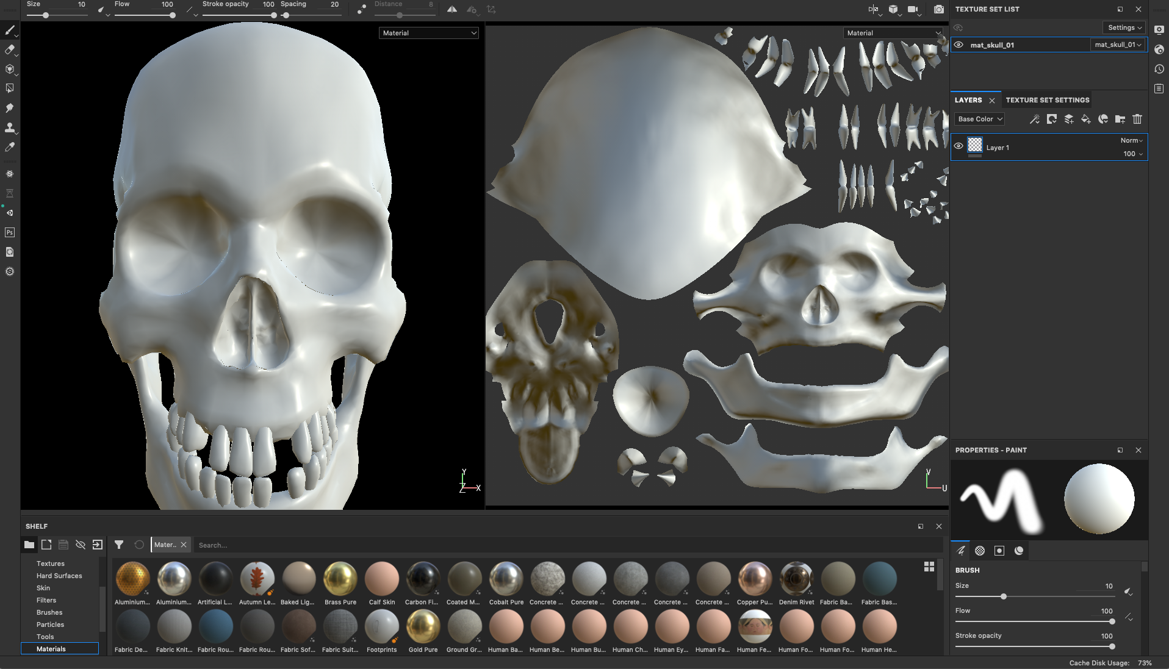Toggle lazy mouse icon near Distance
Image resolution: width=1169 pixels, height=669 pixels.
tap(362, 9)
